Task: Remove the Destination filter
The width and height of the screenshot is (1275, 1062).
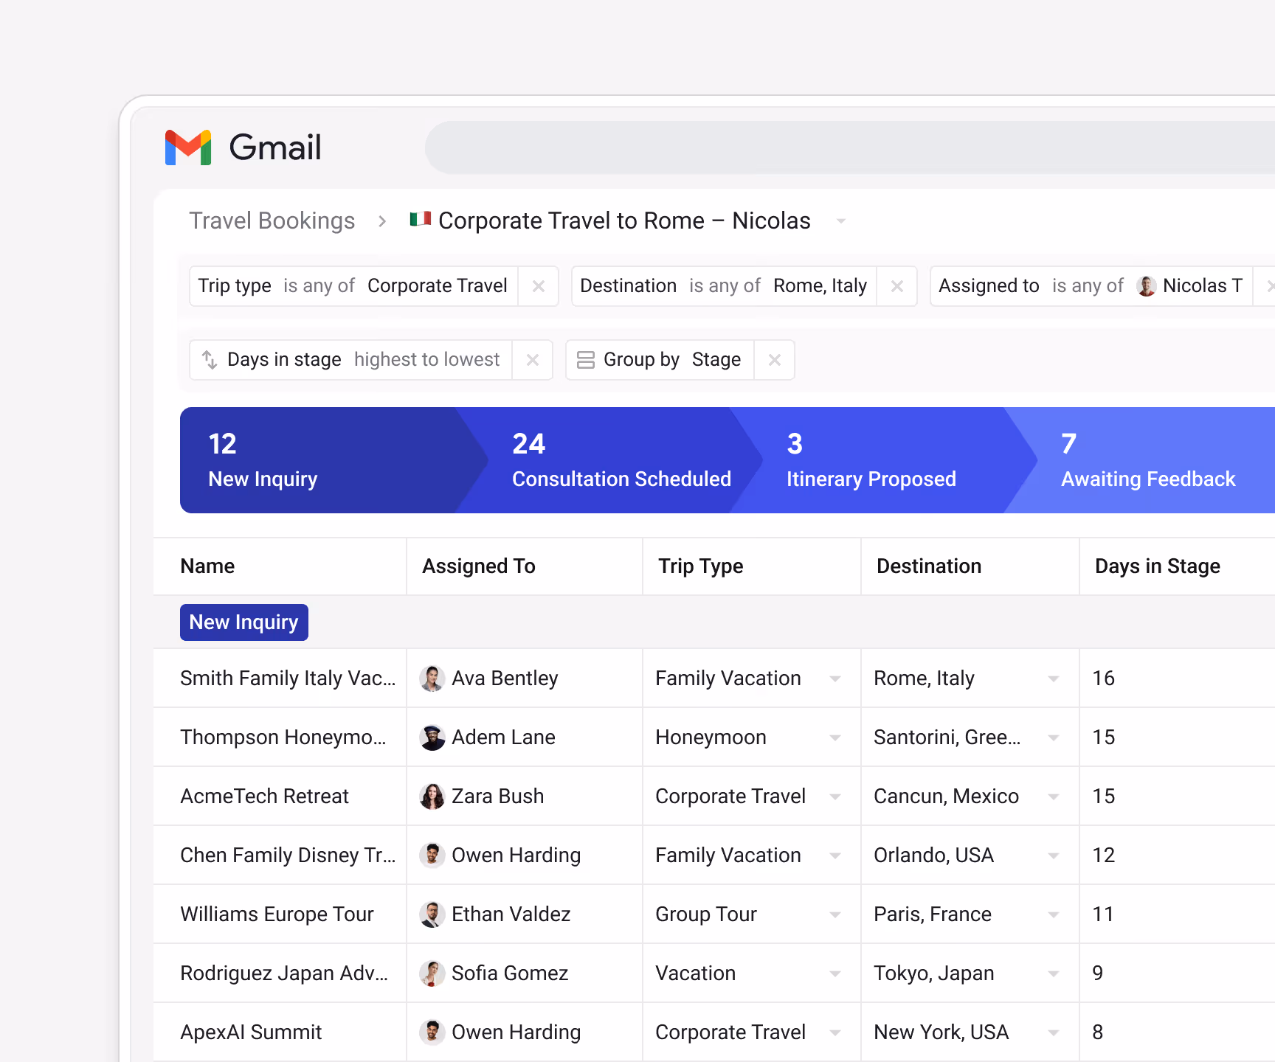Action: (x=897, y=286)
